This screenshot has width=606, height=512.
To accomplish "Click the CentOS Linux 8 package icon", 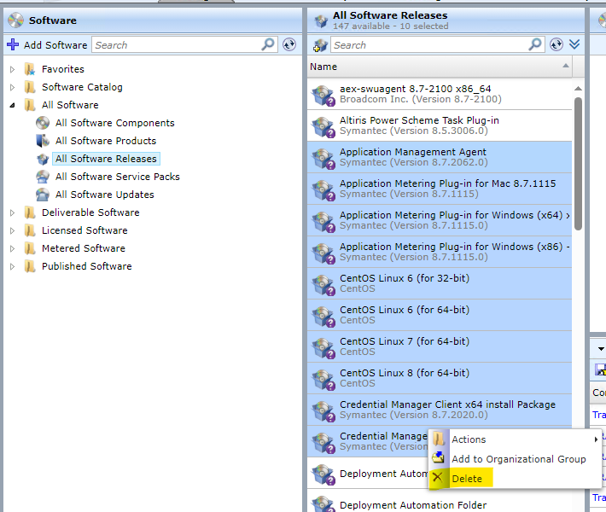I will pyautogui.click(x=323, y=379).
